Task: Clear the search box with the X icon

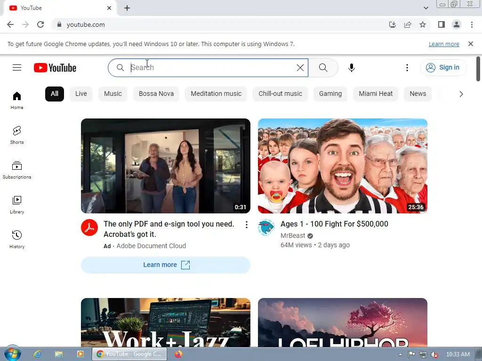Action: point(300,68)
